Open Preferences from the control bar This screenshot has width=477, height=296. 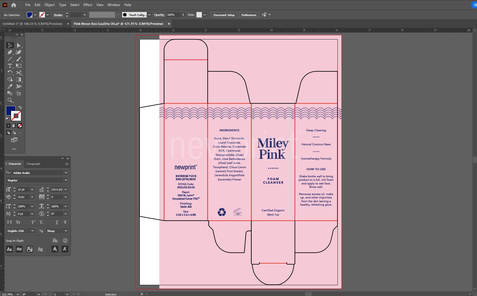pyautogui.click(x=249, y=15)
